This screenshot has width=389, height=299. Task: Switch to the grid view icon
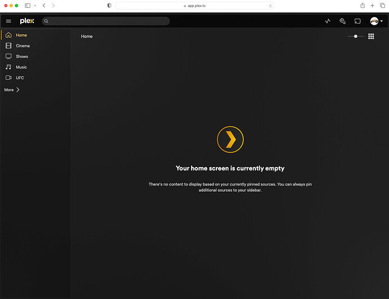[x=371, y=36]
